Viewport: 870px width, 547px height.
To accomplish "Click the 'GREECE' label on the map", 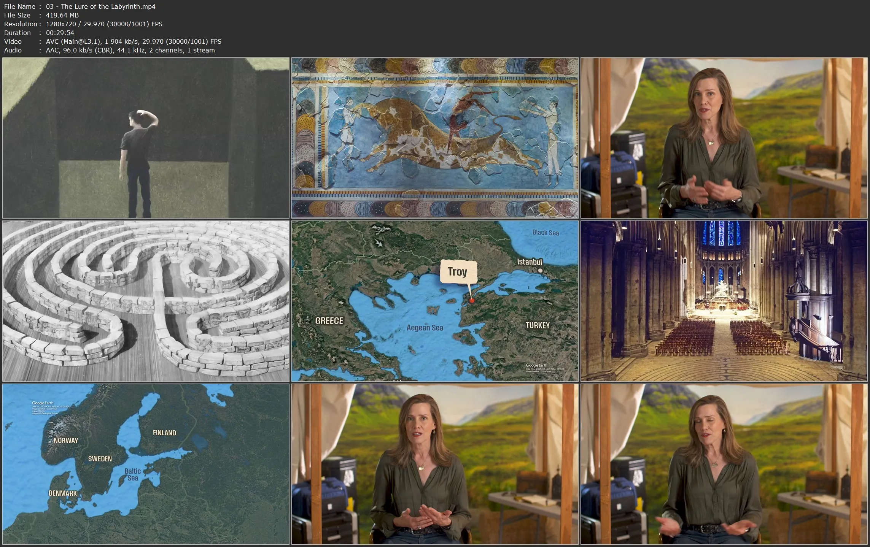I will [x=329, y=321].
